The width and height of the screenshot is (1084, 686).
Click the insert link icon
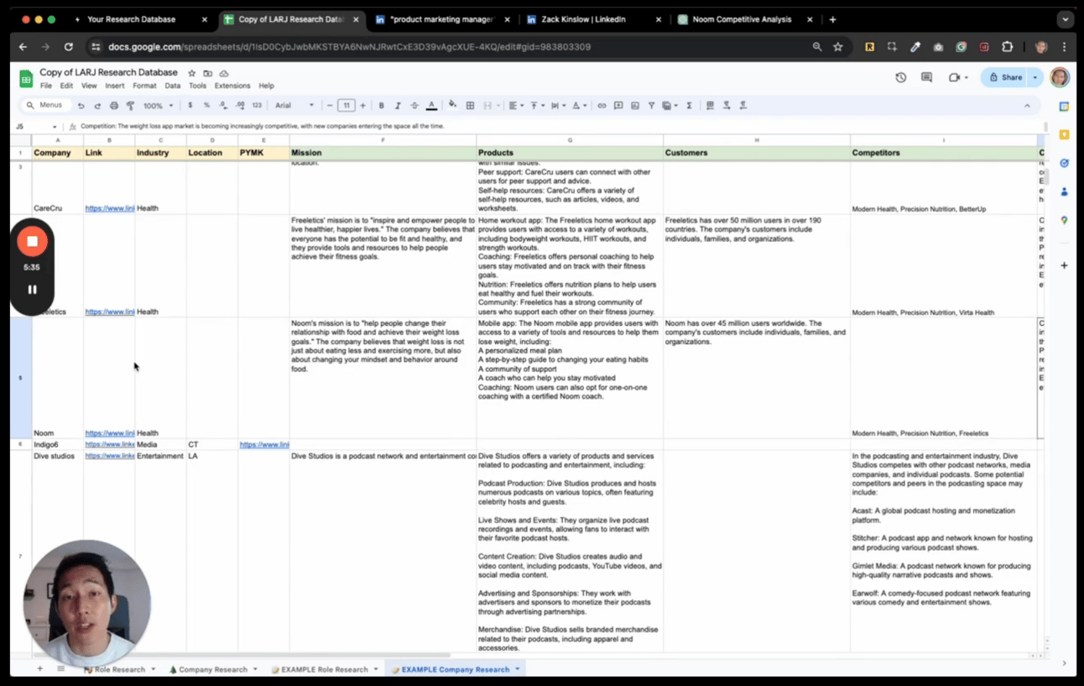pyautogui.click(x=602, y=106)
